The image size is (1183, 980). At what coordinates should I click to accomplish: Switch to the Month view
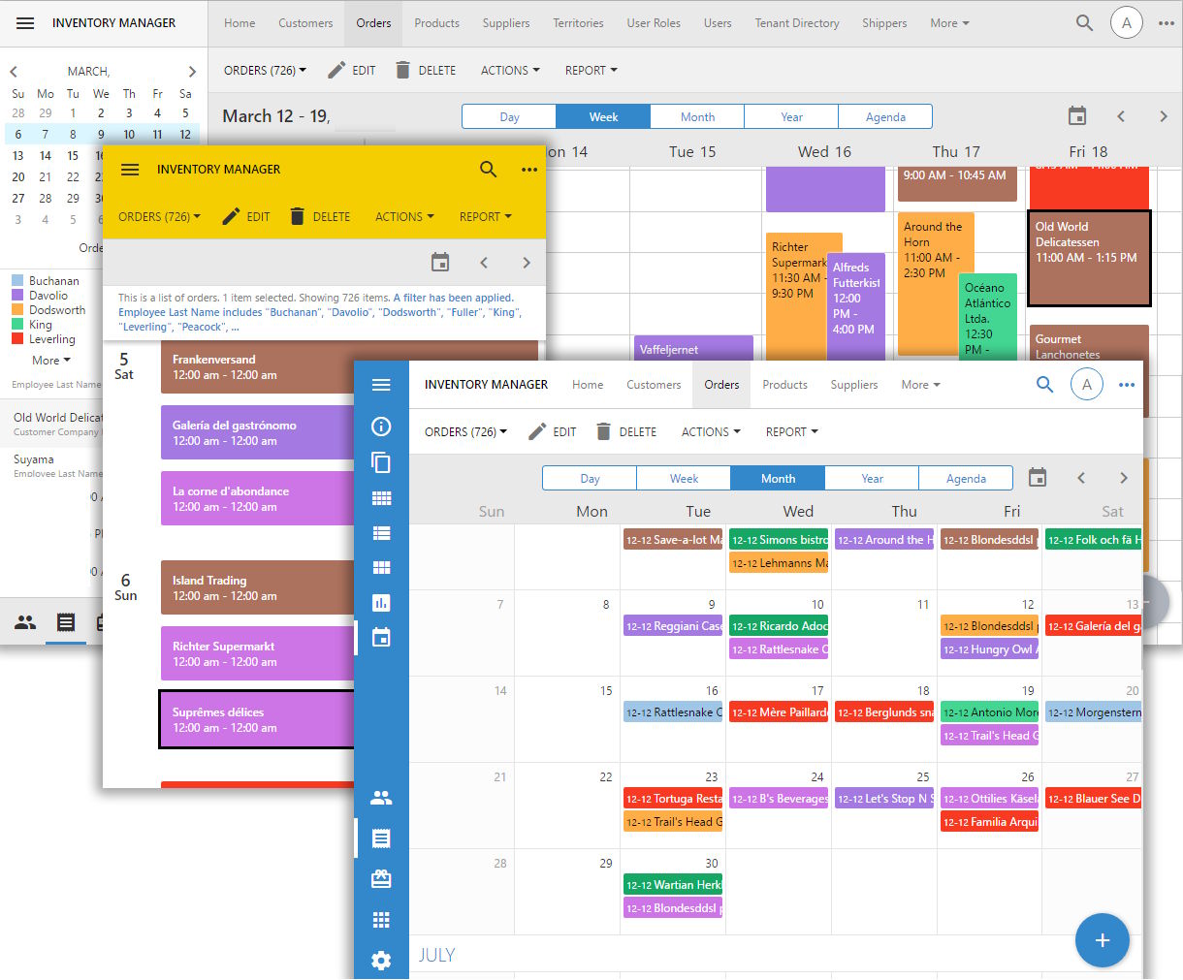tap(778, 478)
